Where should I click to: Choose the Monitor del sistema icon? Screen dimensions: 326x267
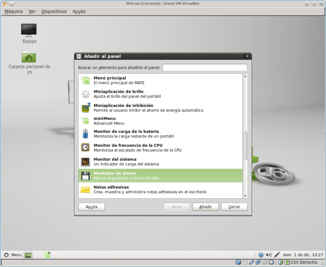point(85,162)
